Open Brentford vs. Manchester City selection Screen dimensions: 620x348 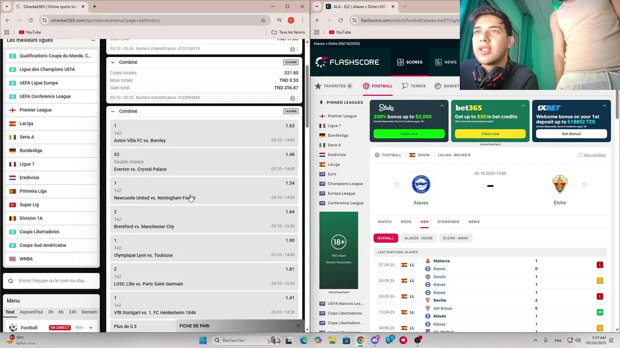204,219
